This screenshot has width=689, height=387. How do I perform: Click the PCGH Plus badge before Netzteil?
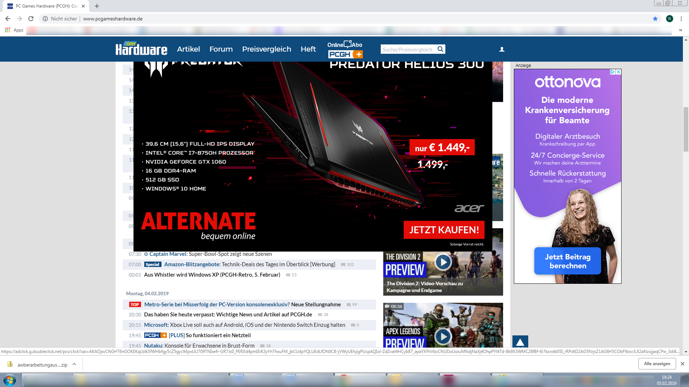pos(156,335)
